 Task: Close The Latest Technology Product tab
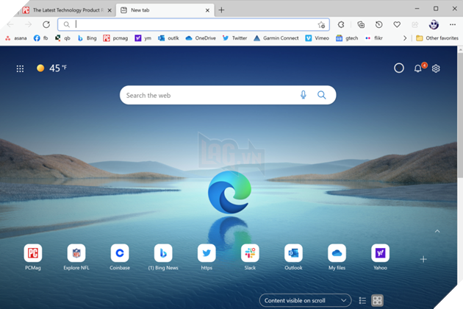[110, 10]
